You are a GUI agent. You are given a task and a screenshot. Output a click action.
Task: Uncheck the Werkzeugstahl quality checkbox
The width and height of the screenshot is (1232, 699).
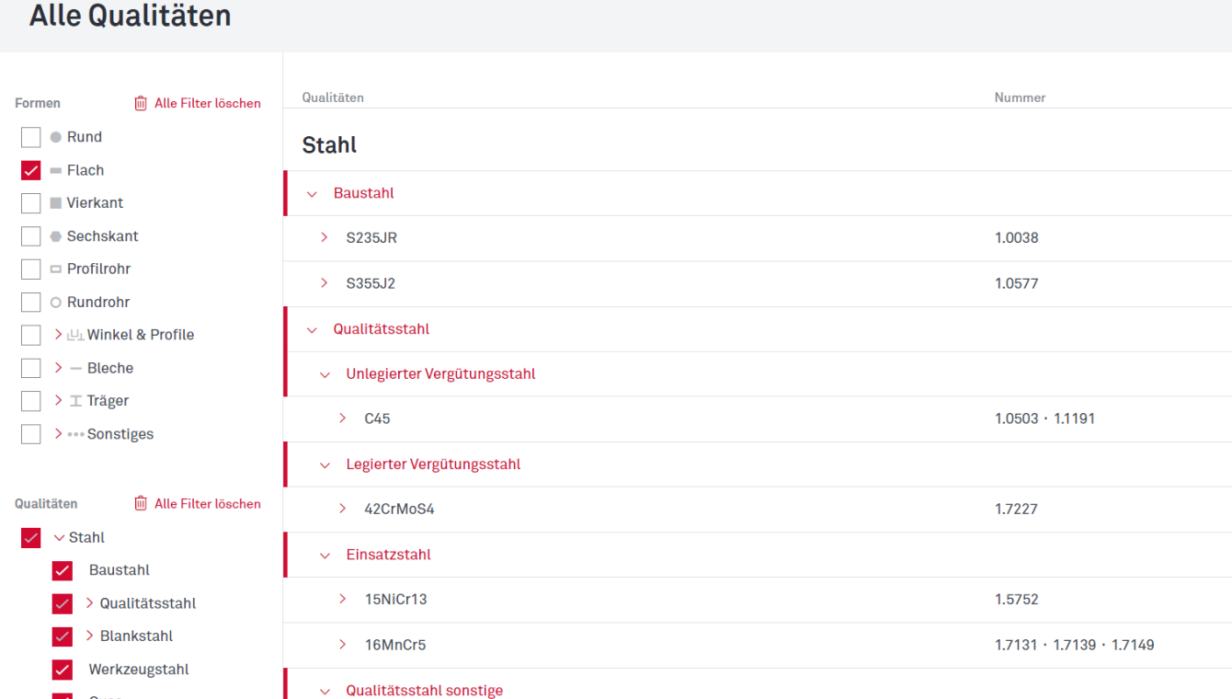(x=63, y=670)
